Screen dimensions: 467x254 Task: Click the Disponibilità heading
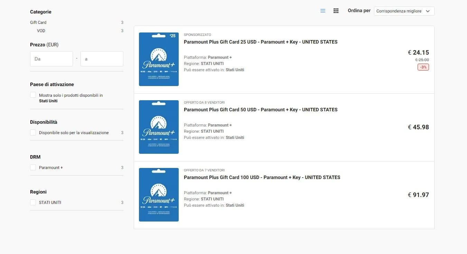click(44, 122)
